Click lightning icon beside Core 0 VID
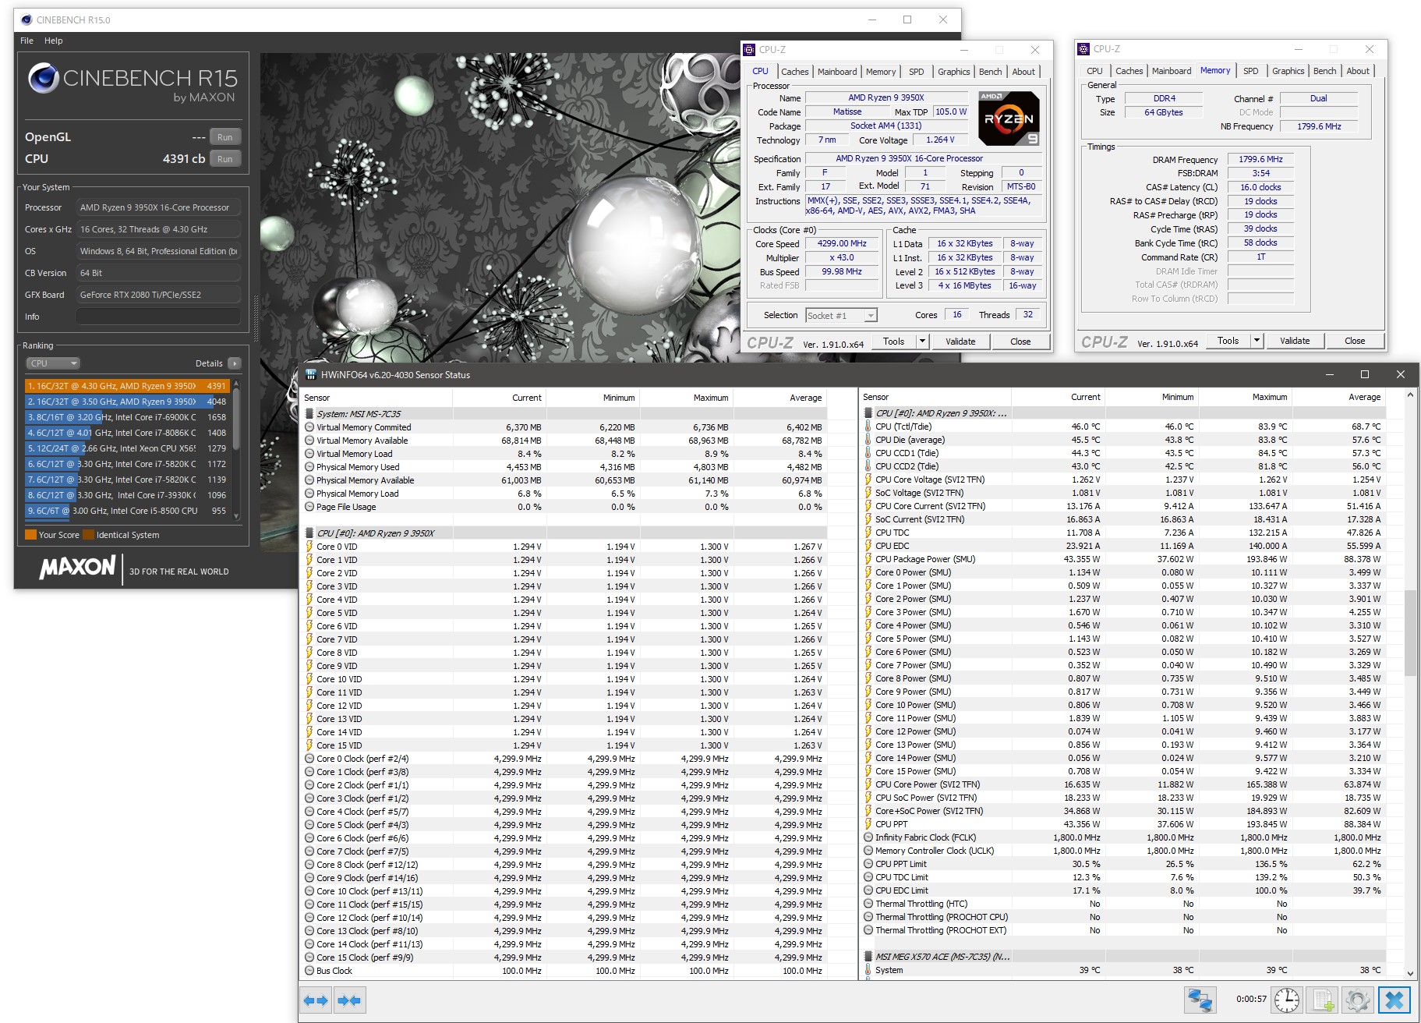This screenshot has height=1023, width=1421. coord(309,547)
